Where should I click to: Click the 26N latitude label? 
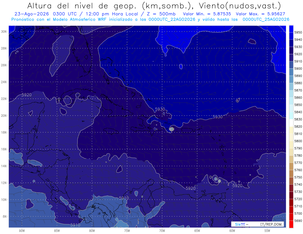pos(4,65)
